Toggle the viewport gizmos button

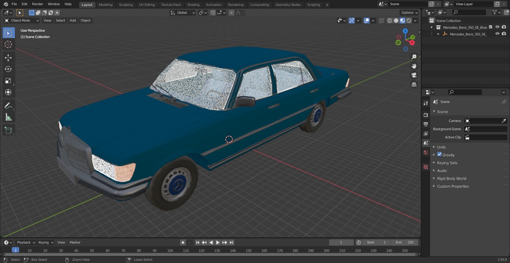pyautogui.click(x=352, y=21)
